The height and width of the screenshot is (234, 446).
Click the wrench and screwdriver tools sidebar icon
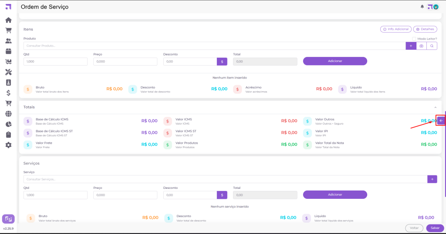pos(8,72)
